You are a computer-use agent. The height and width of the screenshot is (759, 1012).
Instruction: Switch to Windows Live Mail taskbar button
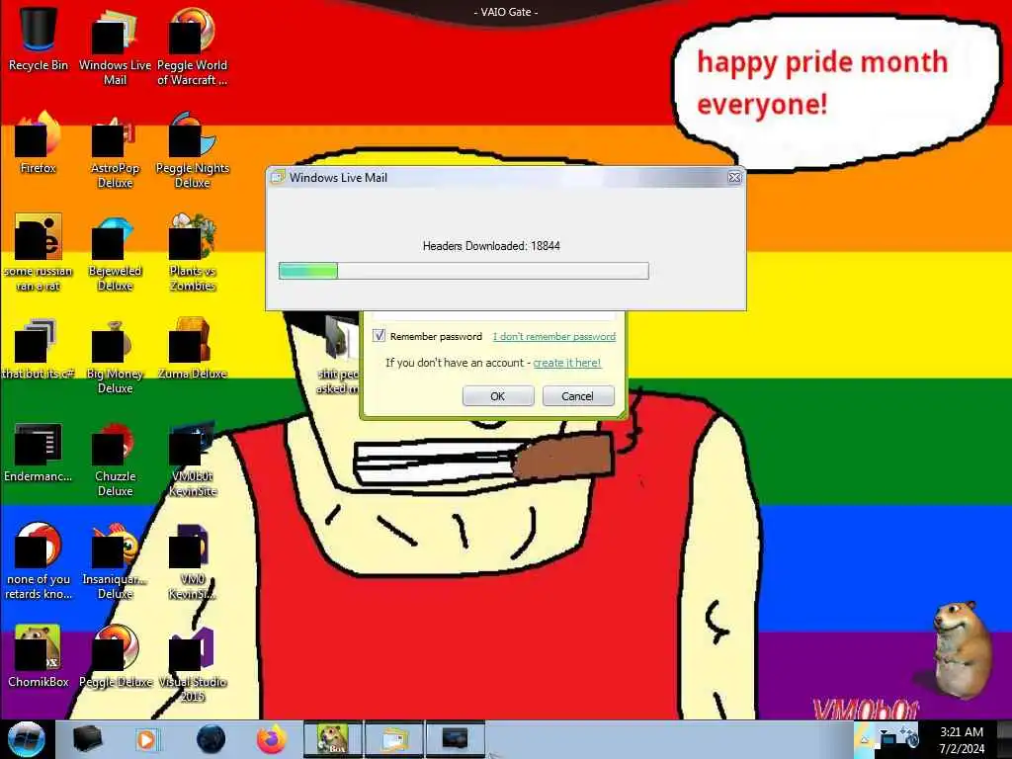[393, 739]
